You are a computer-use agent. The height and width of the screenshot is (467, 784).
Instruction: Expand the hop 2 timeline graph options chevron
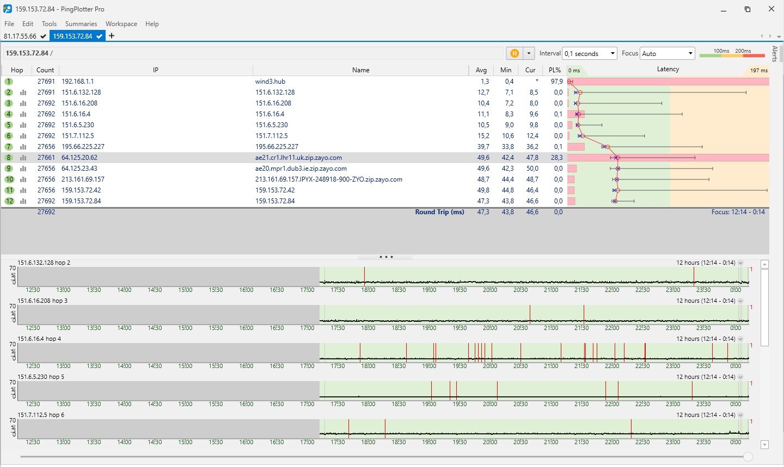click(740, 263)
